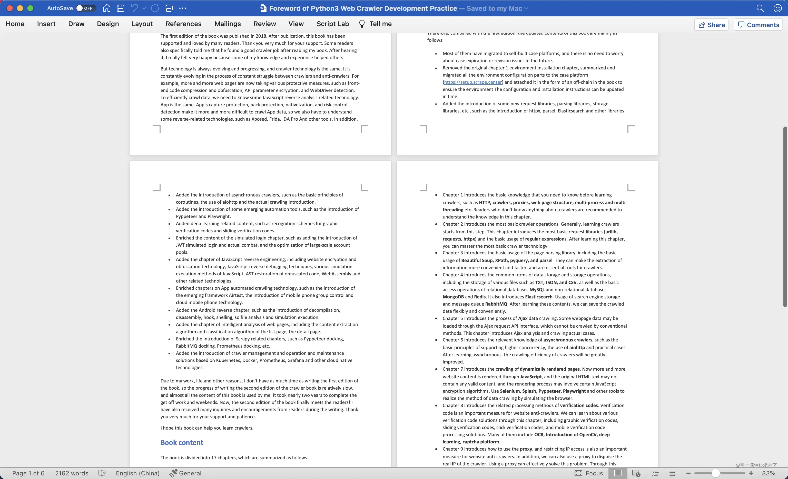Image resolution: width=788 pixels, height=479 pixels.
Task: Click the General accessibility status item
Action: click(x=185, y=473)
